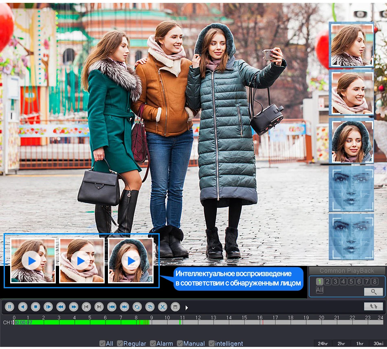Viewport: 387px width, 349px height.
Task: Click the green mark near hour 11
Action: 180,322
